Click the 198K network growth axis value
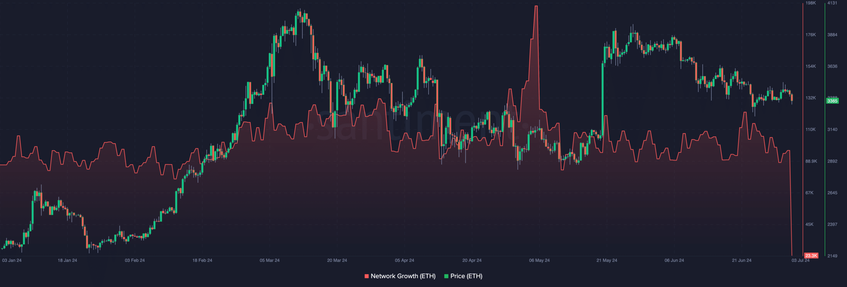This screenshot has width=847, height=287. click(811, 3)
